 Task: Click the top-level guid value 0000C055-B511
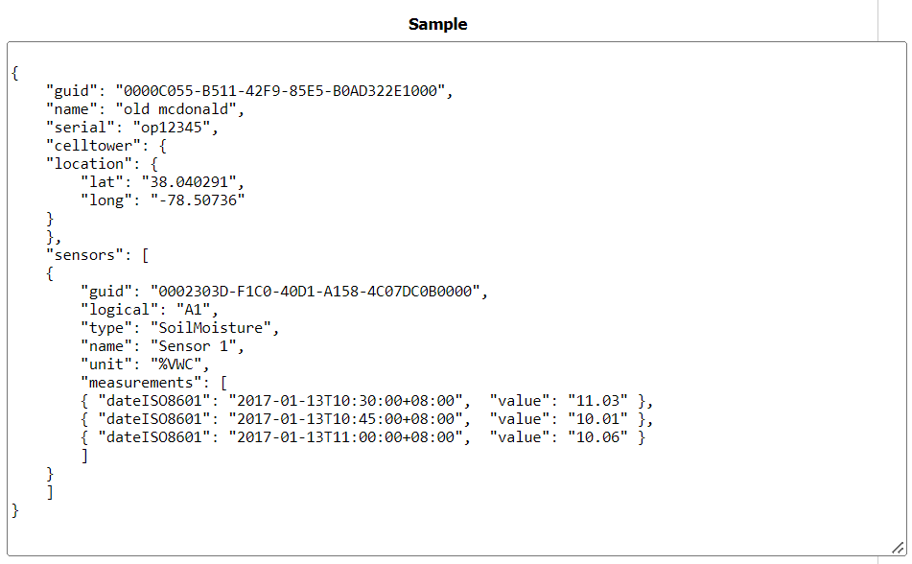281,91
